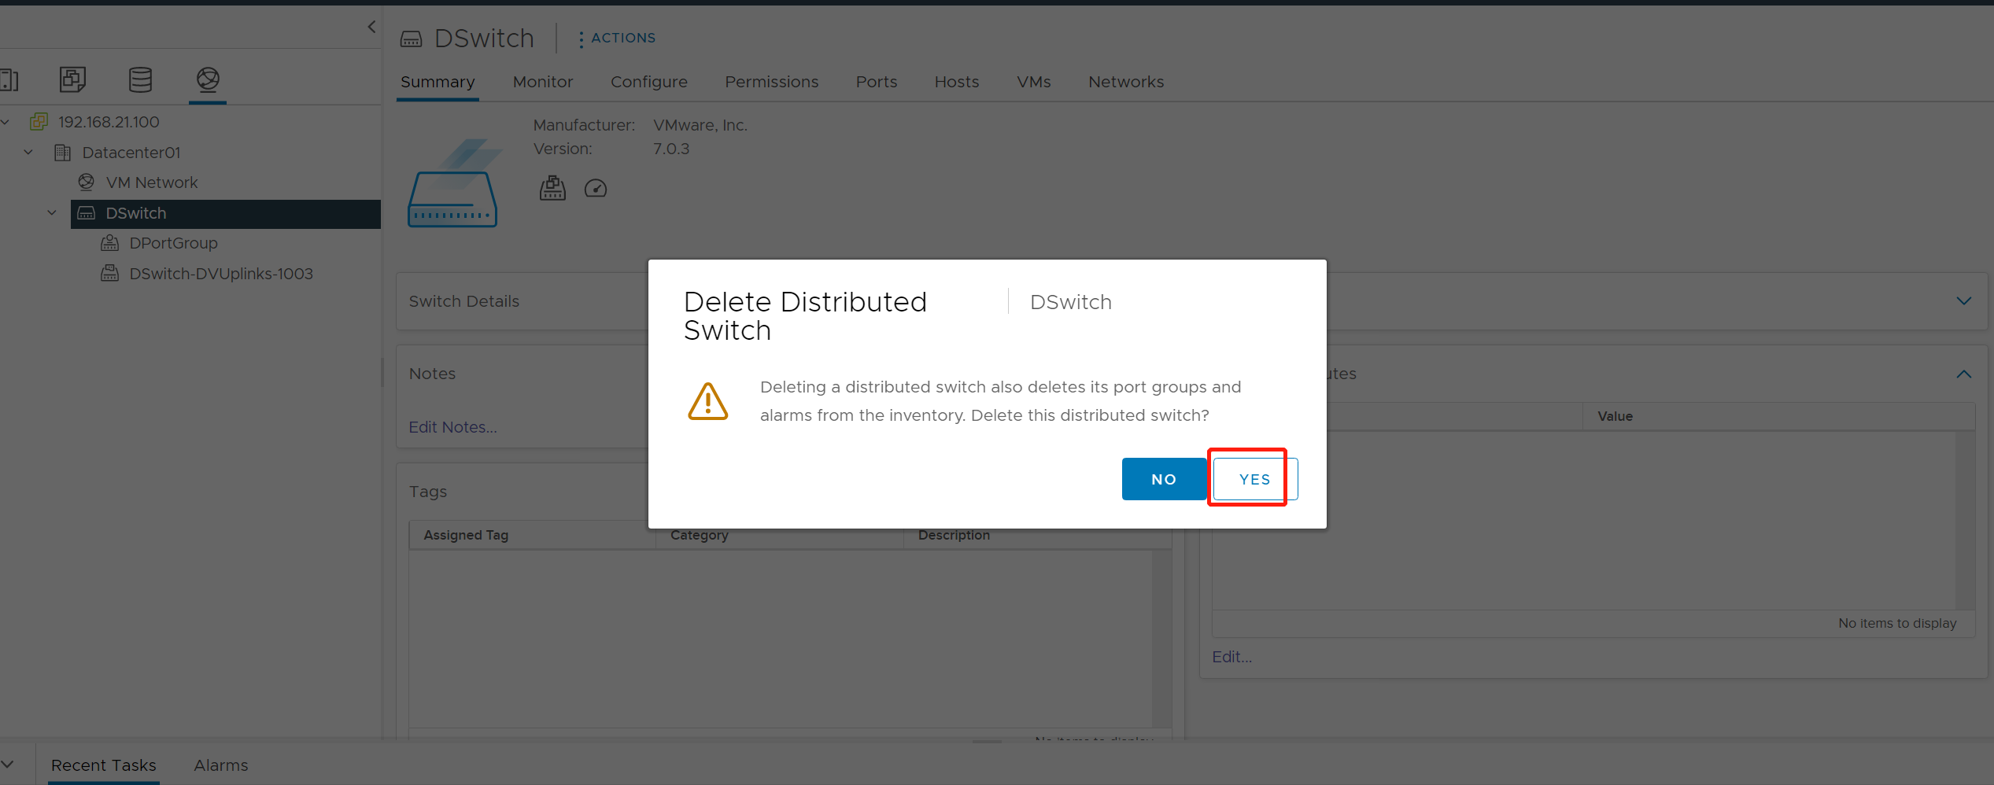Open the ACTIONS menu for DSwitch

click(616, 39)
